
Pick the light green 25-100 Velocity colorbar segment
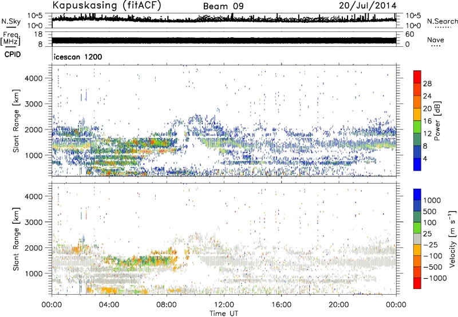(417, 228)
